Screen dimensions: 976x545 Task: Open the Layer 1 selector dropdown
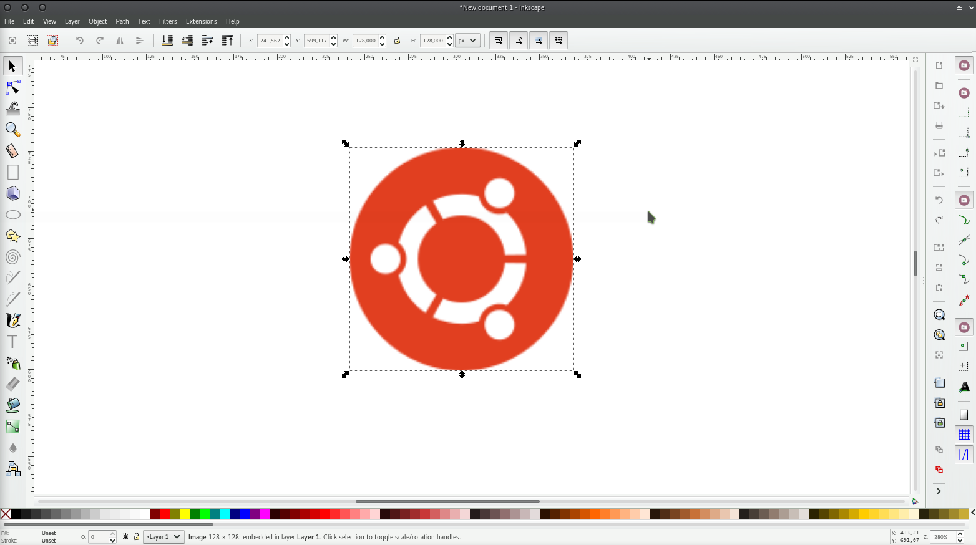(164, 537)
